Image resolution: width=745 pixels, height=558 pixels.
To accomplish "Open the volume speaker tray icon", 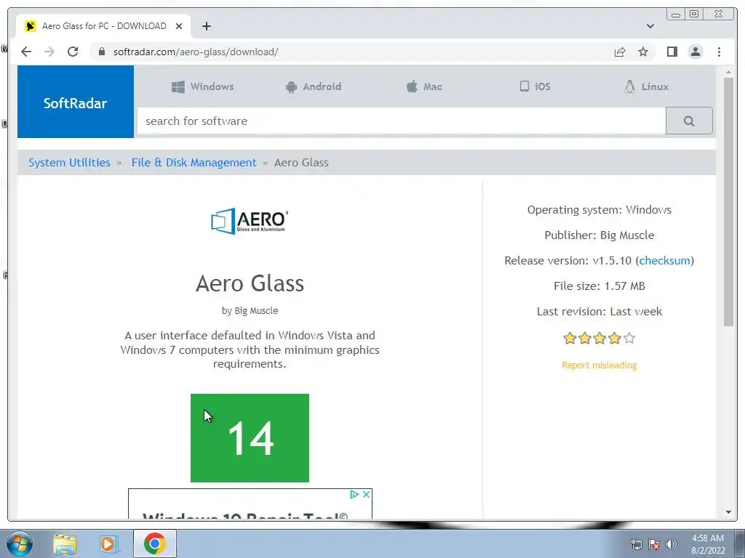I will pos(672,544).
